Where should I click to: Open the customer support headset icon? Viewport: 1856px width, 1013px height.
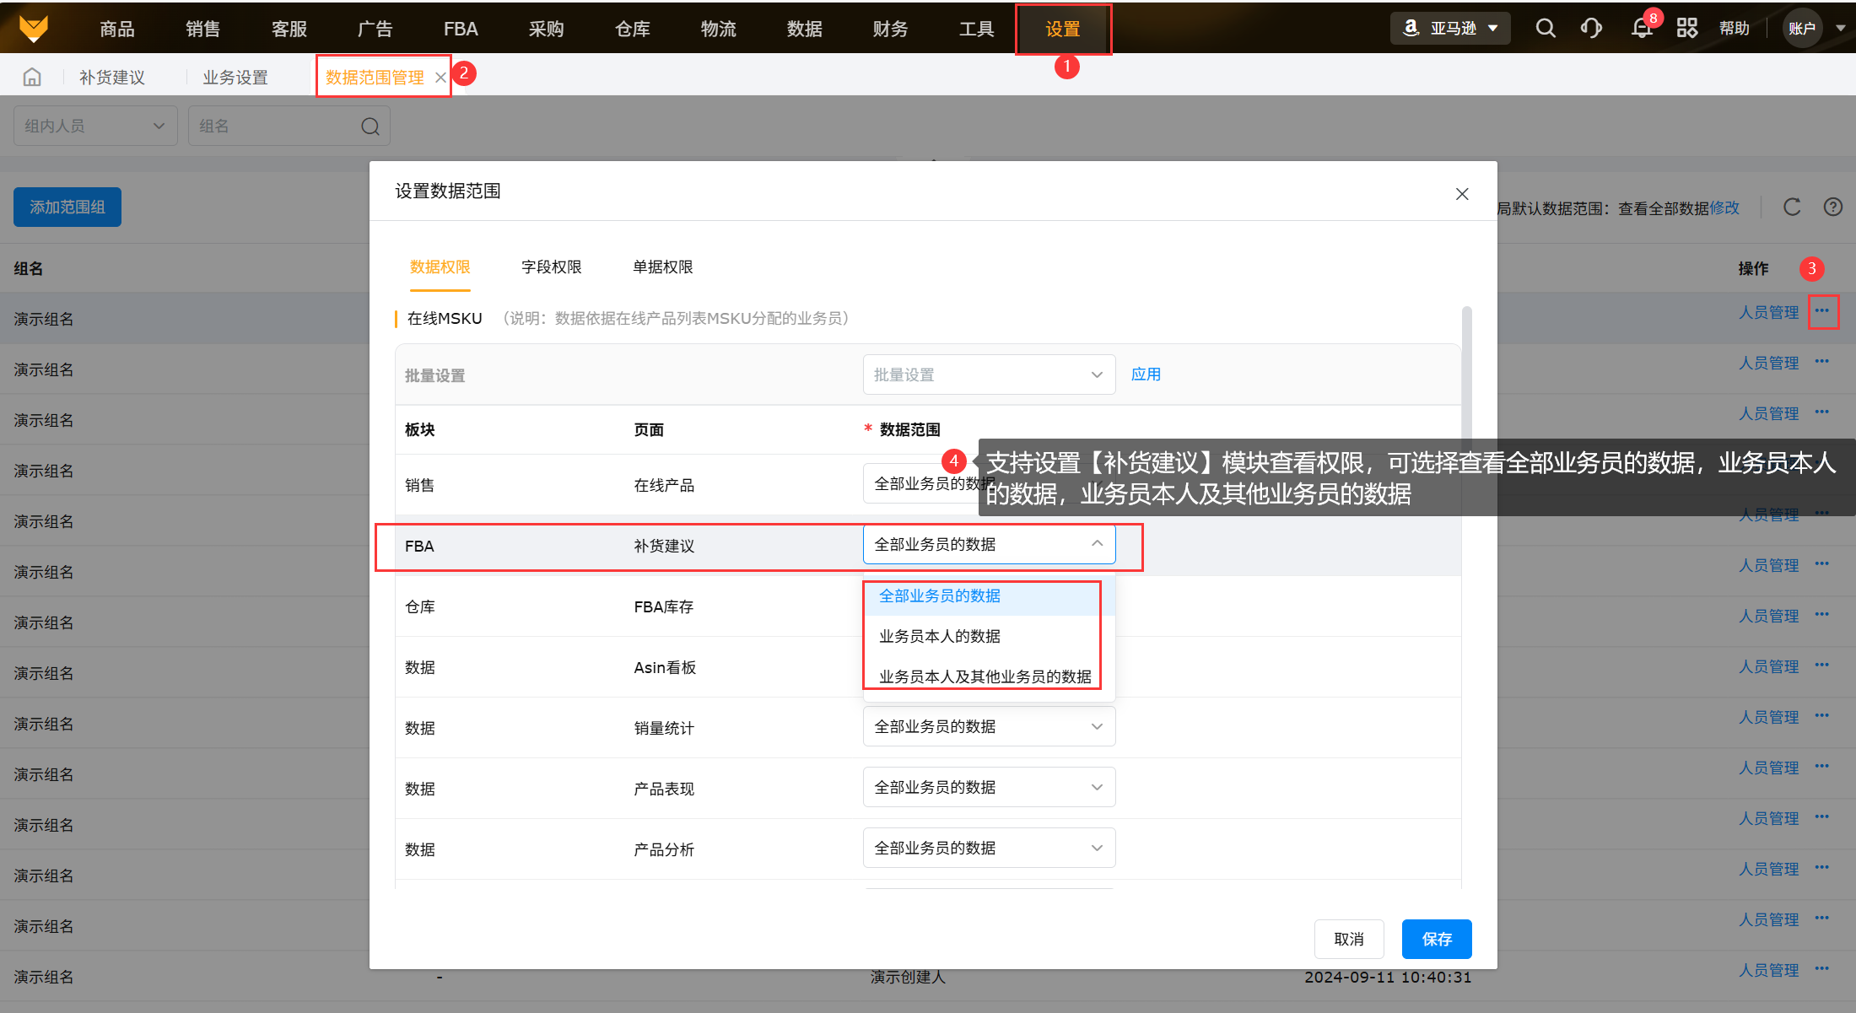coord(1591,29)
